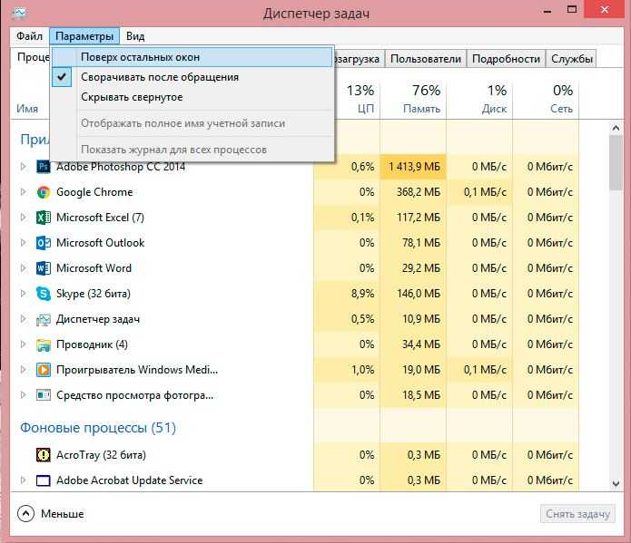Click the Меньше collapse arrow icon
631x543 pixels.
coord(25,514)
